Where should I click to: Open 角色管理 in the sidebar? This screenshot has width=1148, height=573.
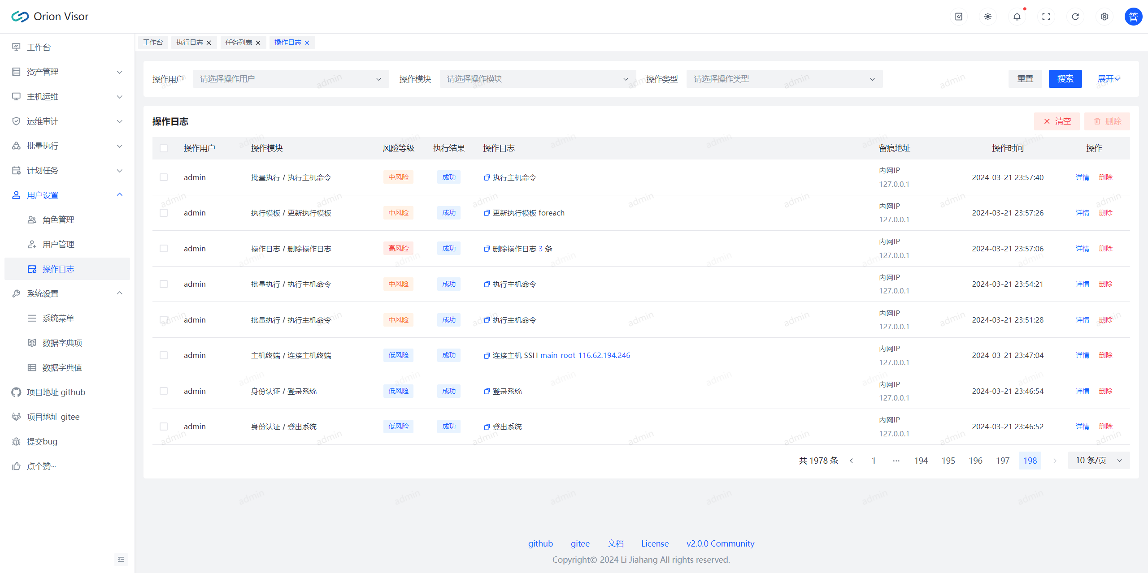pos(58,220)
